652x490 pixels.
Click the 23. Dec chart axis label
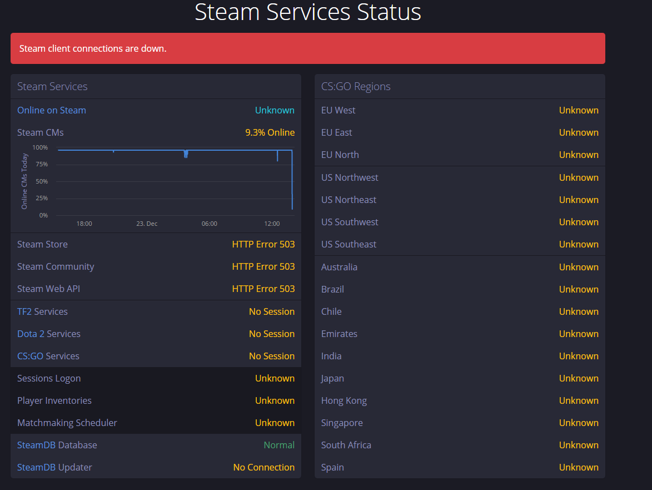pyautogui.click(x=147, y=224)
